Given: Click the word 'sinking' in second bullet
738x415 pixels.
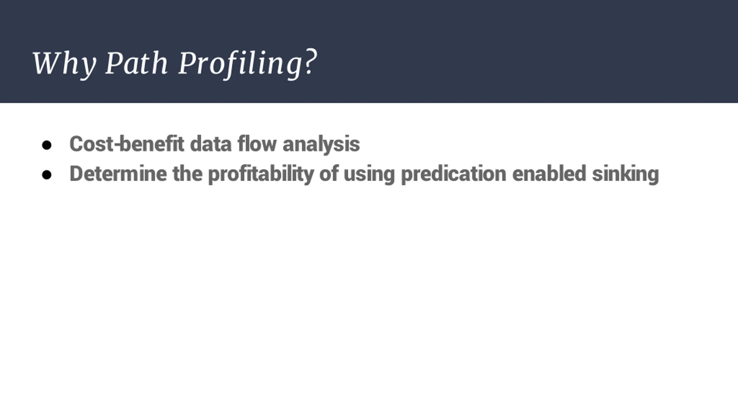Looking at the screenshot, I should coord(626,174).
